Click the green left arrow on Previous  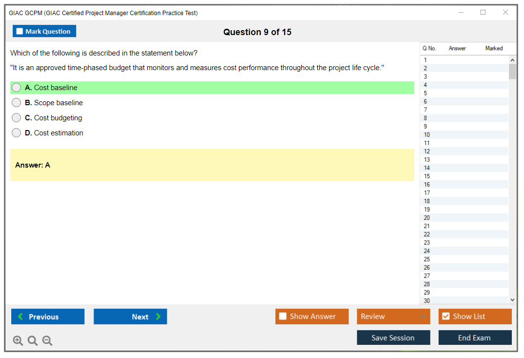(20, 317)
